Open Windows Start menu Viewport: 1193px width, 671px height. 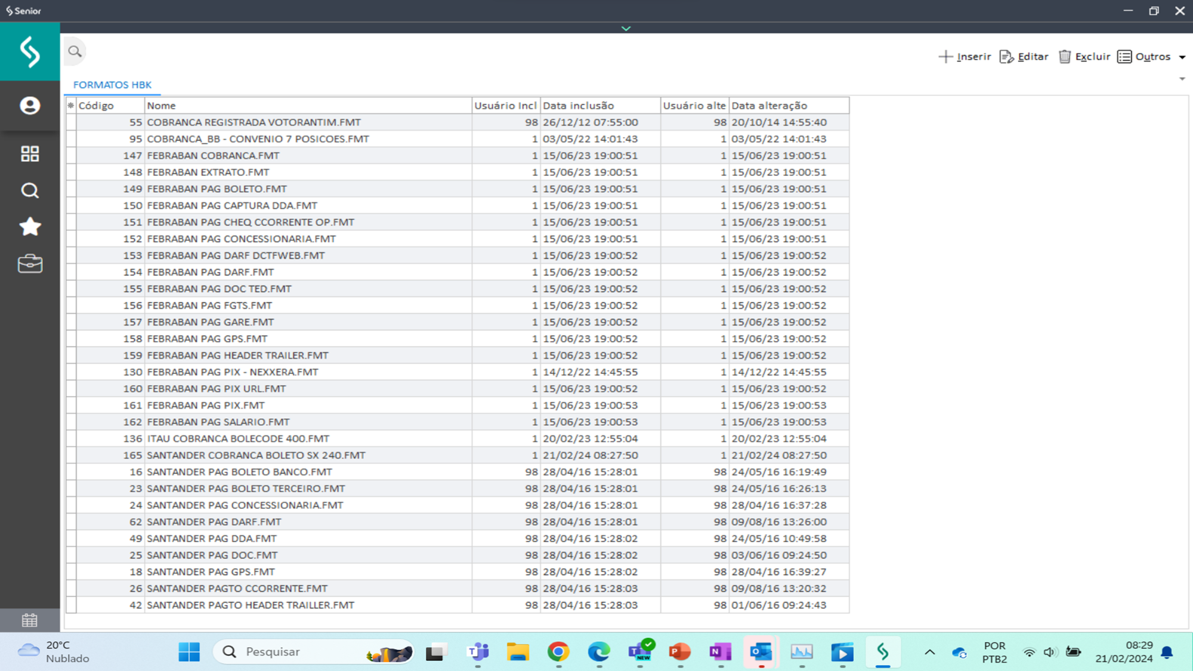(x=189, y=652)
